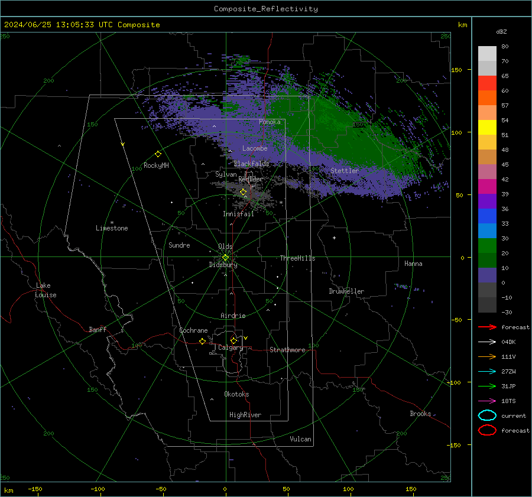Click the Vulcan town label

pos(301,439)
